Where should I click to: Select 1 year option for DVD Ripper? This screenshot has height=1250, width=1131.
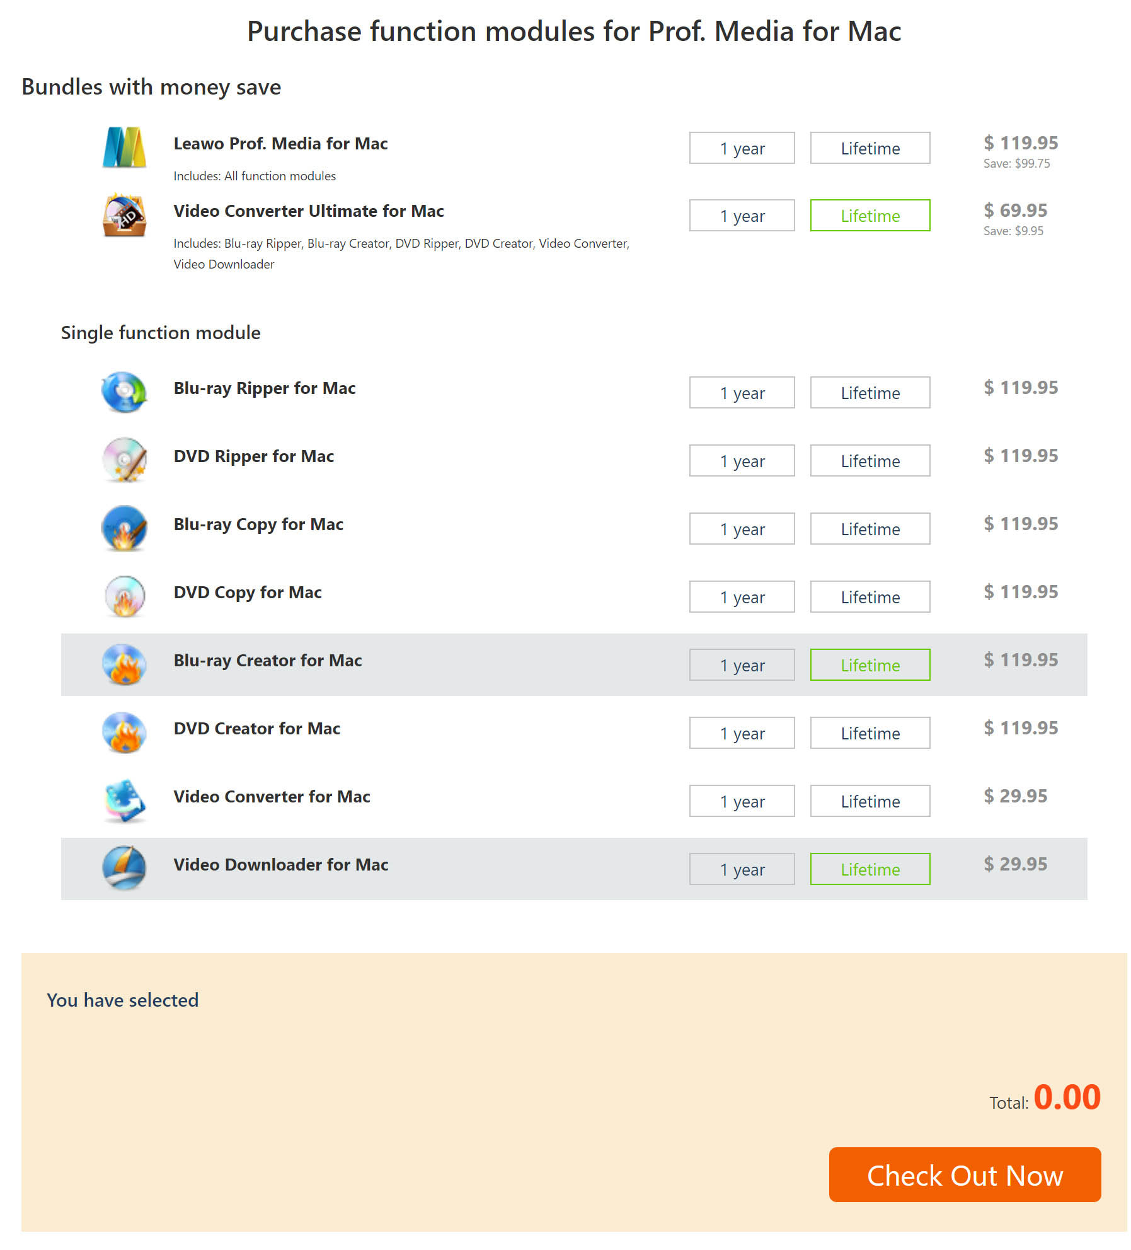(x=742, y=461)
